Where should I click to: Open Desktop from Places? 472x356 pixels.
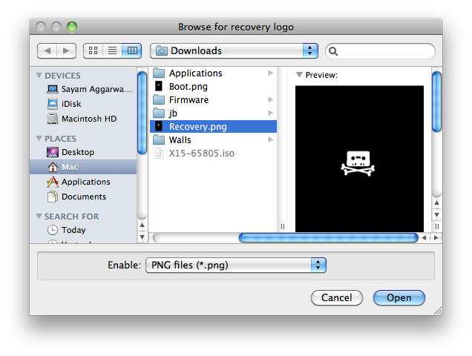[x=77, y=152]
